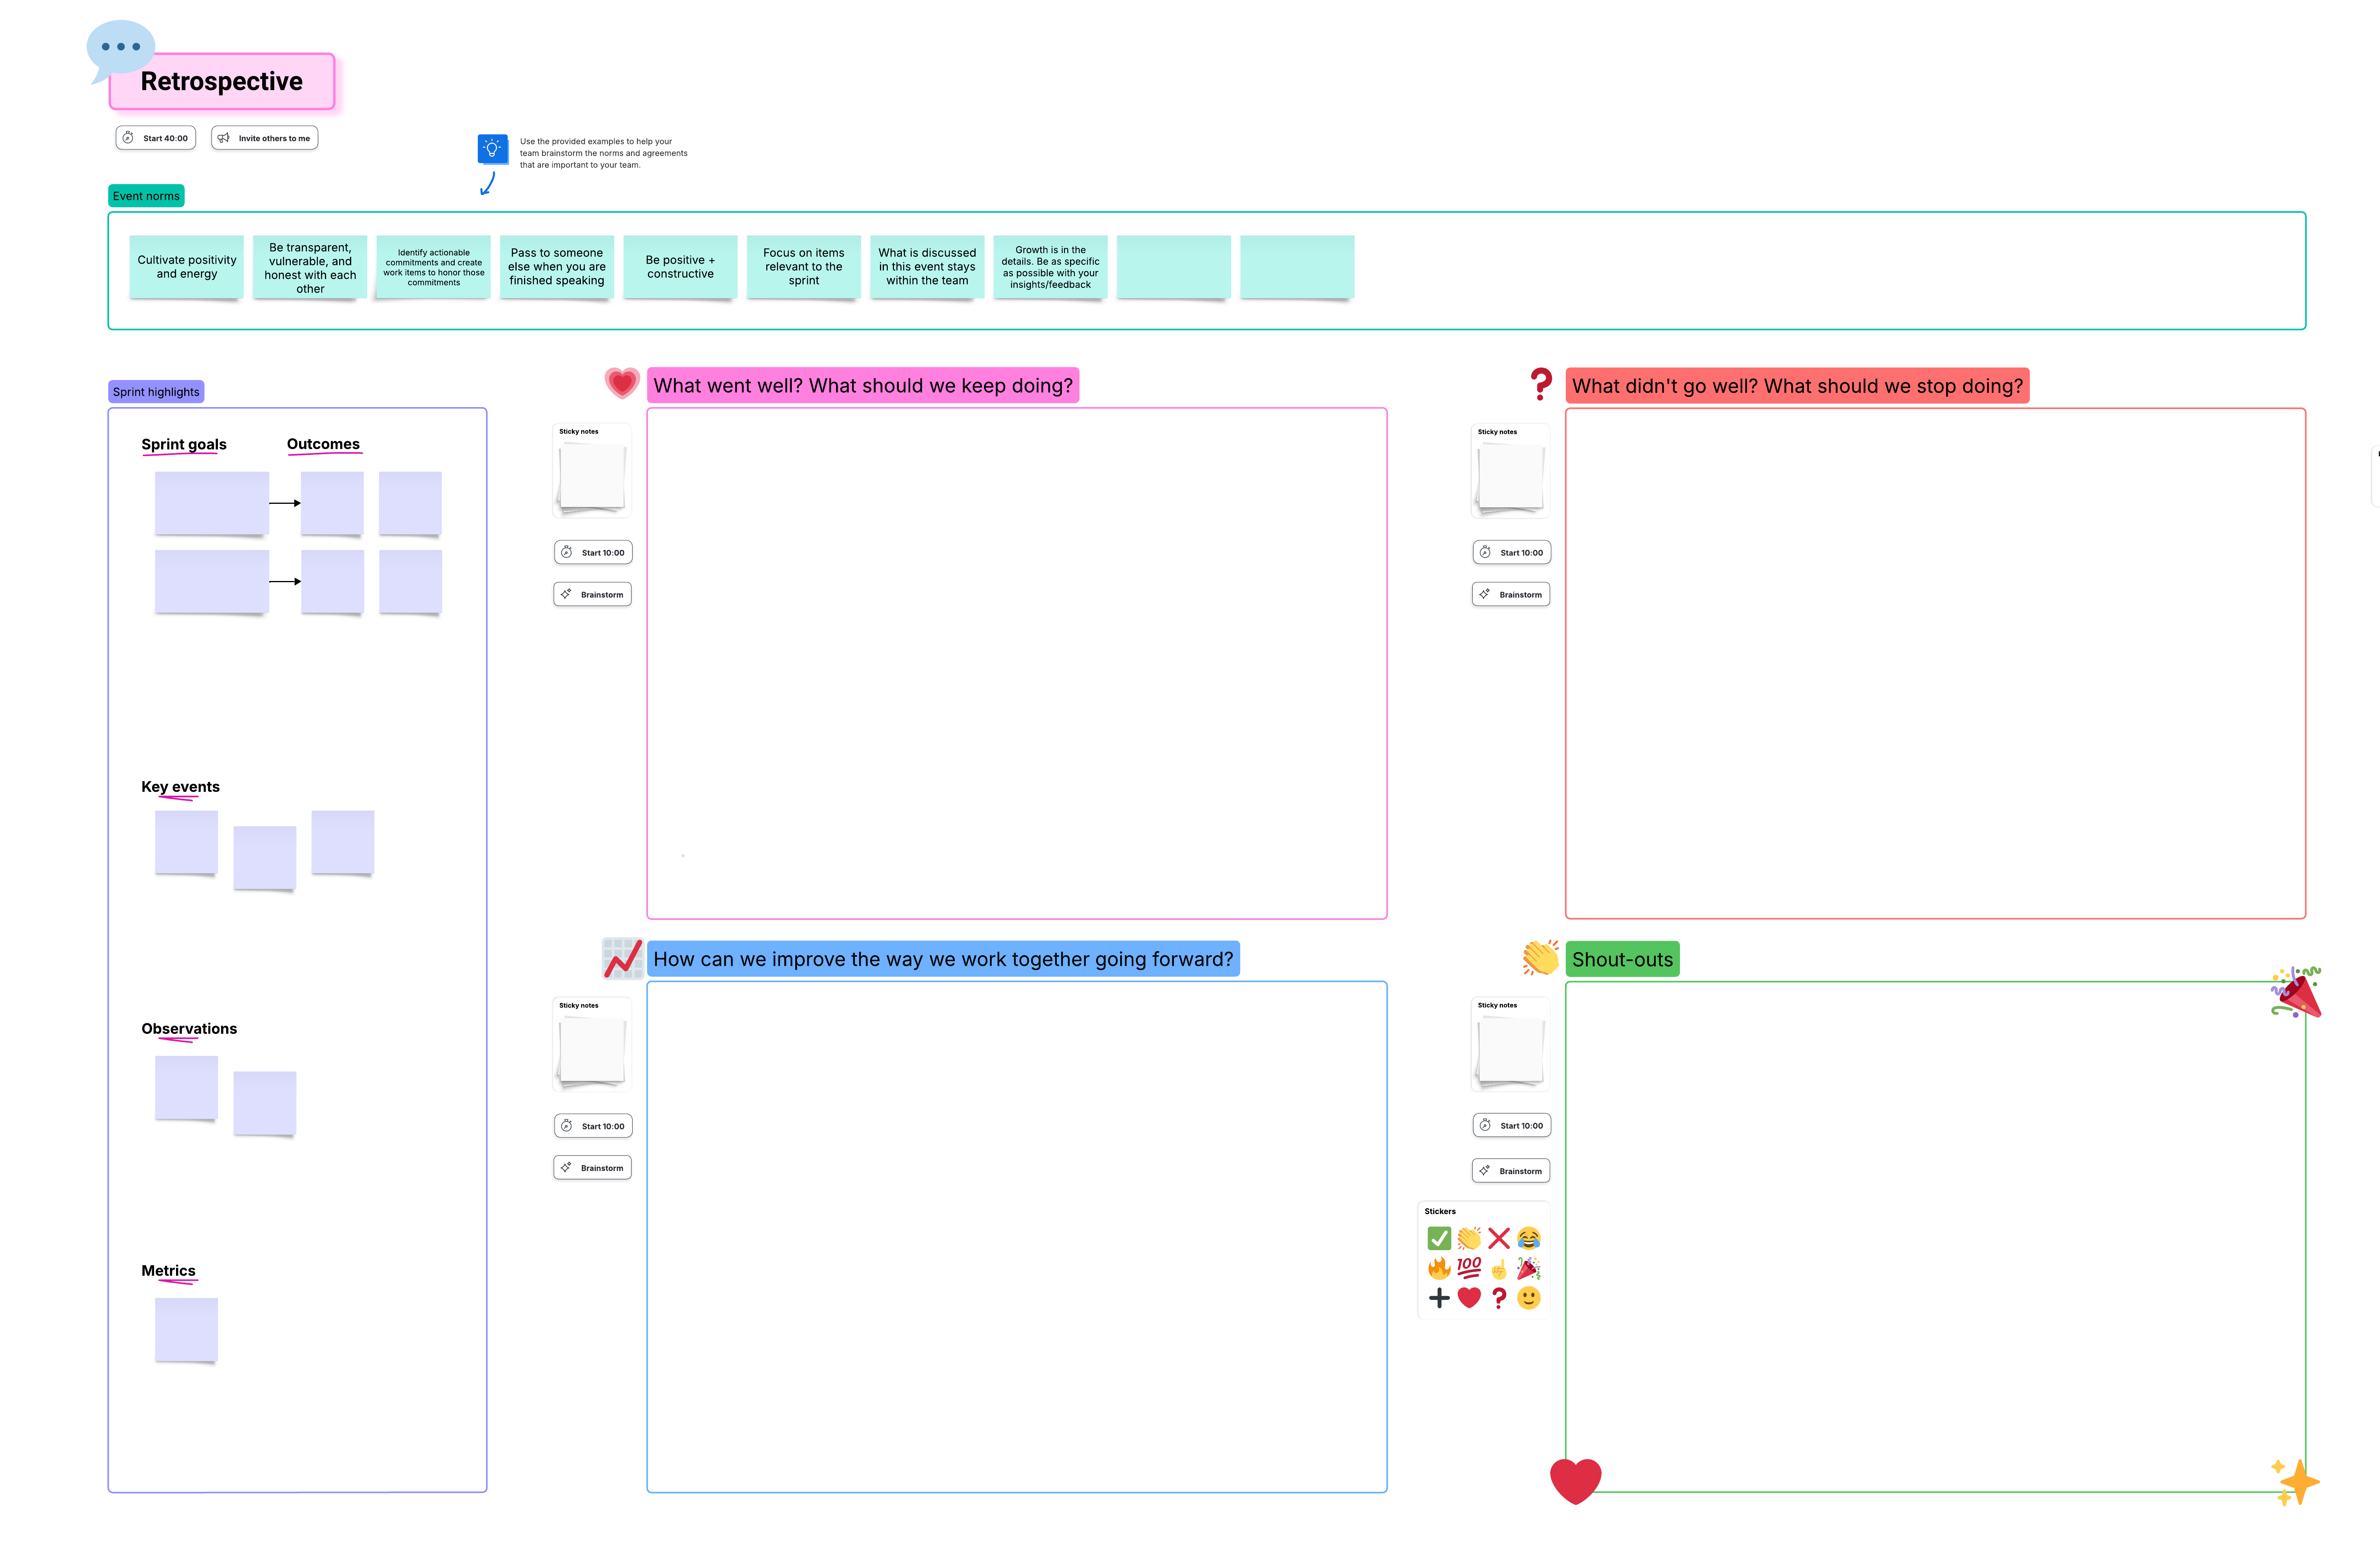Start the 40:00 retrospective timer
The width and height of the screenshot is (2380, 1562).
[156, 138]
